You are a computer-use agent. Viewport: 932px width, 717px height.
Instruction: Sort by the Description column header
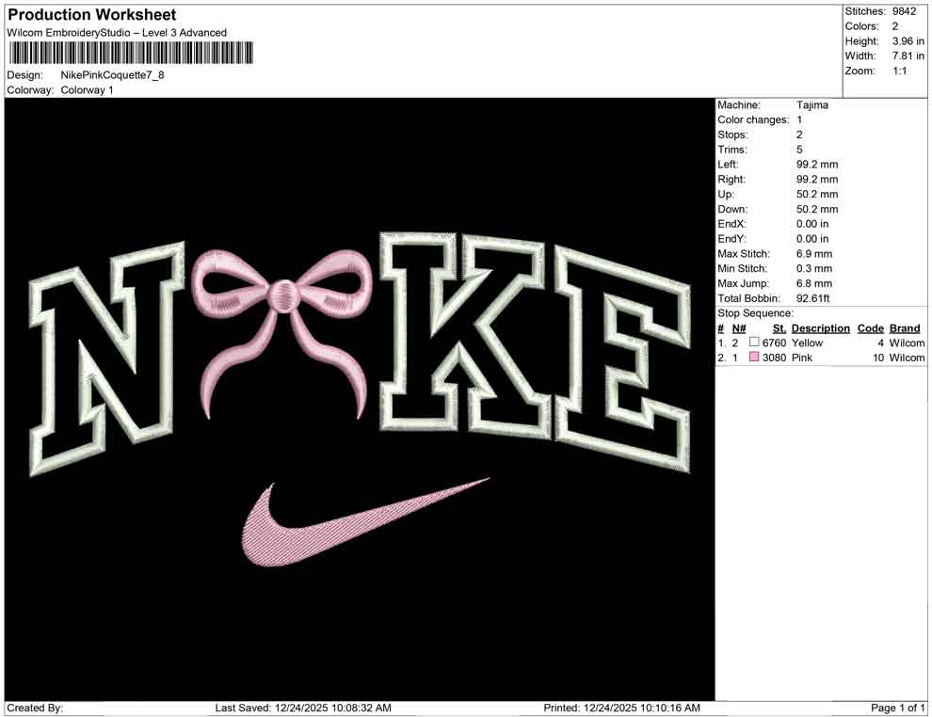point(820,327)
